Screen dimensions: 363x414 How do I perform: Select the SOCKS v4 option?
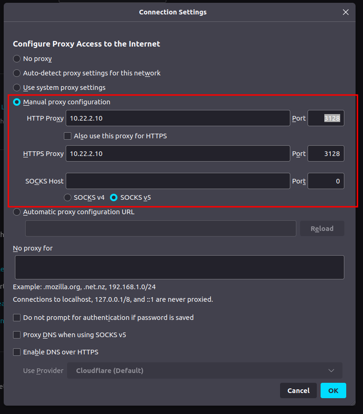(68, 197)
